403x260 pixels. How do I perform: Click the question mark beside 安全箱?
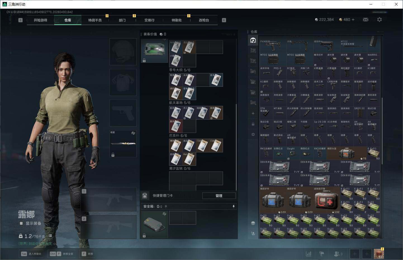coord(166,206)
